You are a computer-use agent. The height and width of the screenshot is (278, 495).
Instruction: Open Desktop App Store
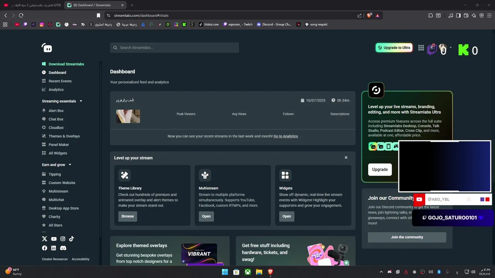tap(60, 208)
